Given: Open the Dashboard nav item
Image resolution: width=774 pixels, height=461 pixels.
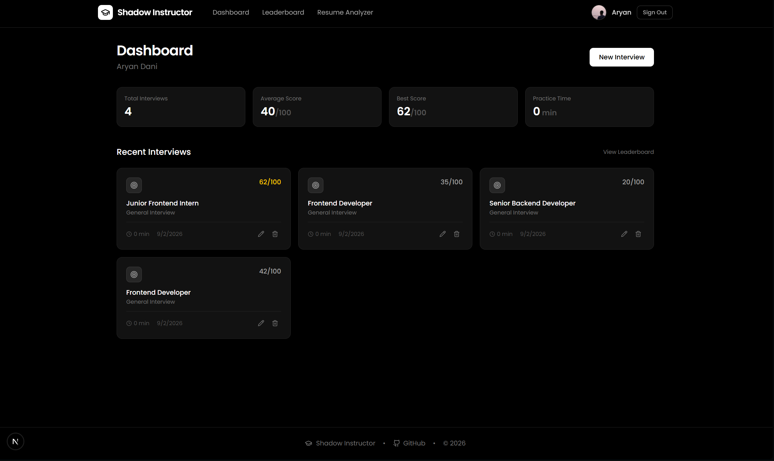Looking at the screenshot, I should (x=231, y=12).
